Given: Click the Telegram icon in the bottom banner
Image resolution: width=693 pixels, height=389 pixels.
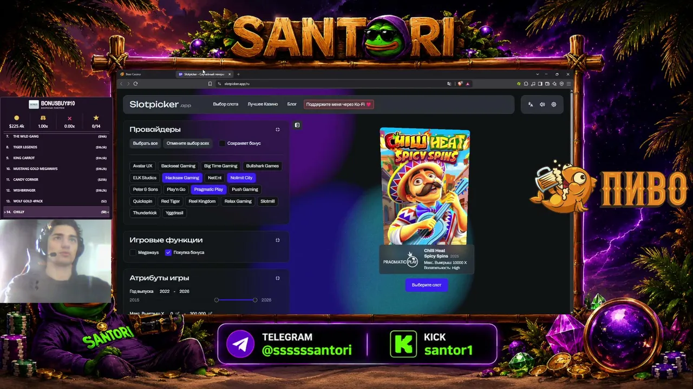Looking at the screenshot, I should pyautogui.click(x=240, y=344).
